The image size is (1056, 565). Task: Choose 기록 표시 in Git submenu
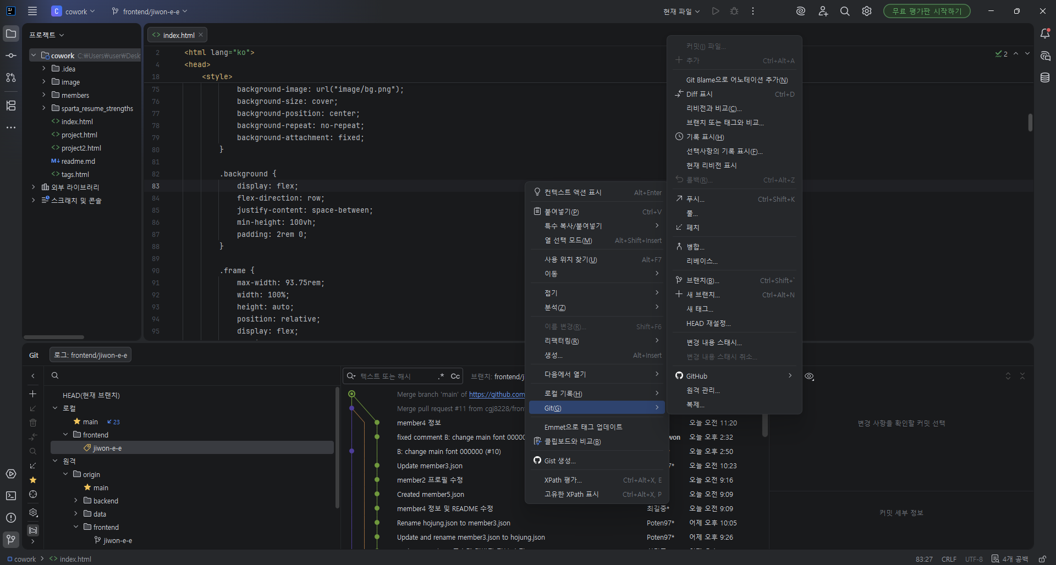(734, 137)
